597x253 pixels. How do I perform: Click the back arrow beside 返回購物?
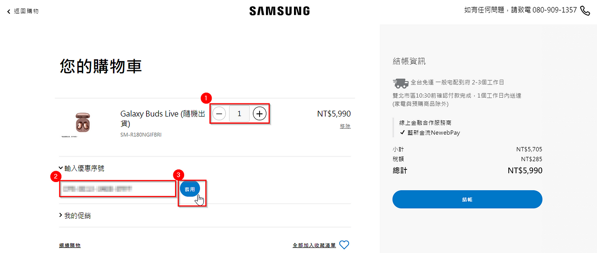pos(9,11)
